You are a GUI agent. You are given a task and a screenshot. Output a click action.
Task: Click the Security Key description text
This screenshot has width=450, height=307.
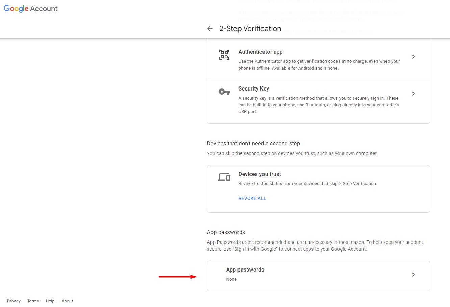[x=319, y=105]
